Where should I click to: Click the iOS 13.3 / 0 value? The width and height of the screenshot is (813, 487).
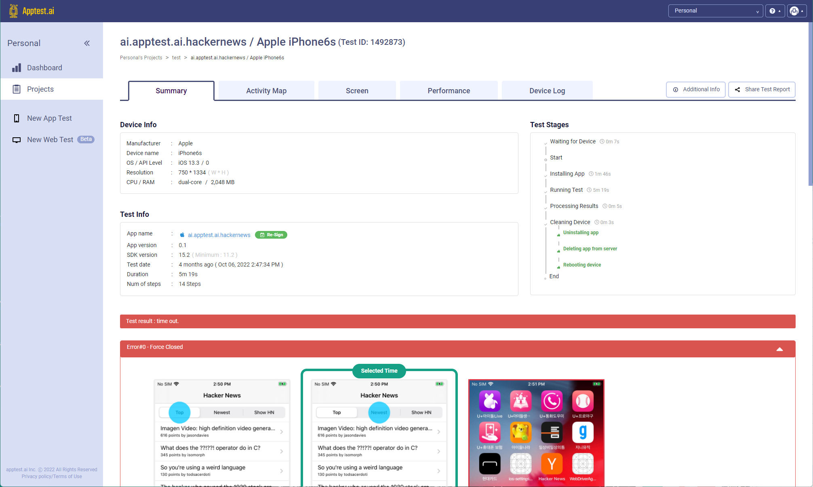(194, 163)
